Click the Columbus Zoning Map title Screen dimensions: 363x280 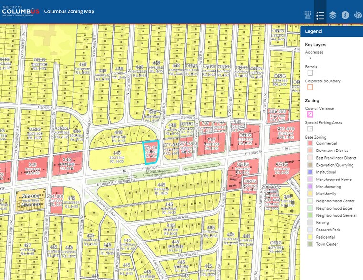69,11
